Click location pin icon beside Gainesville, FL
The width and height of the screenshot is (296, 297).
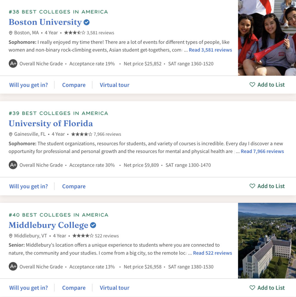[x=11, y=134]
